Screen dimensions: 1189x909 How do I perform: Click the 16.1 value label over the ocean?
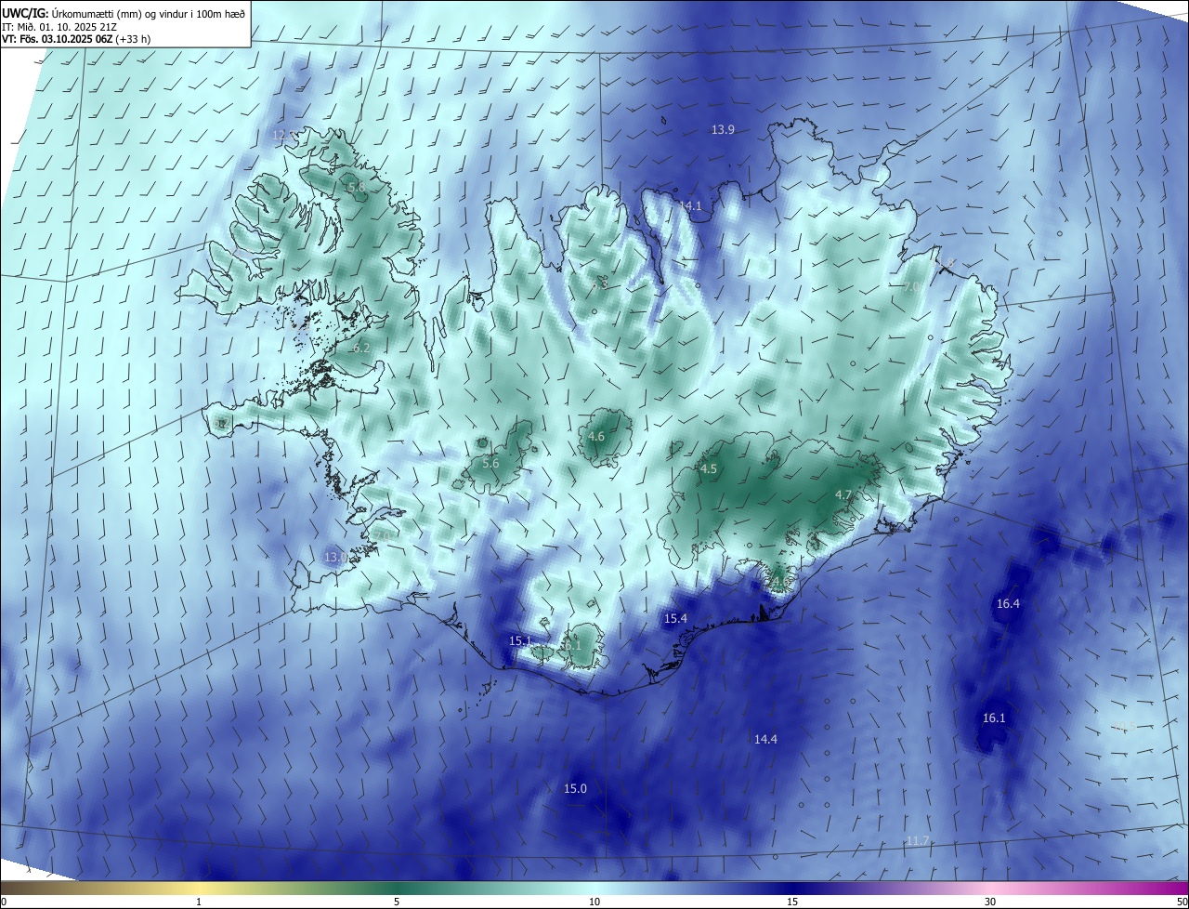(x=994, y=718)
